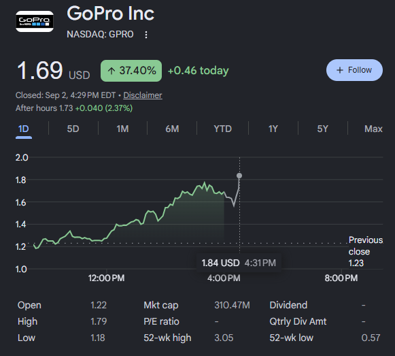Image resolution: width=395 pixels, height=356 pixels.
Task: Click the 52-wk high value 3.05
Action: tap(224, 338)
